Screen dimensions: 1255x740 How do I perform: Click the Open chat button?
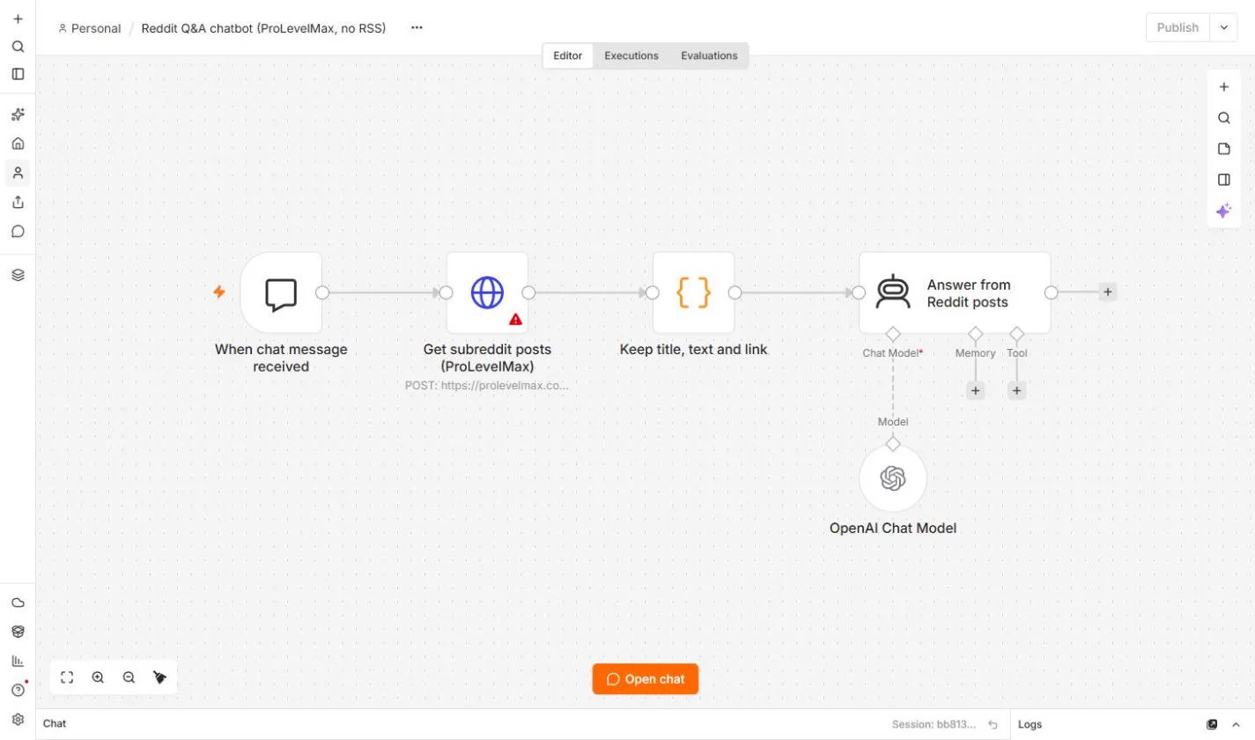point(646,679)
